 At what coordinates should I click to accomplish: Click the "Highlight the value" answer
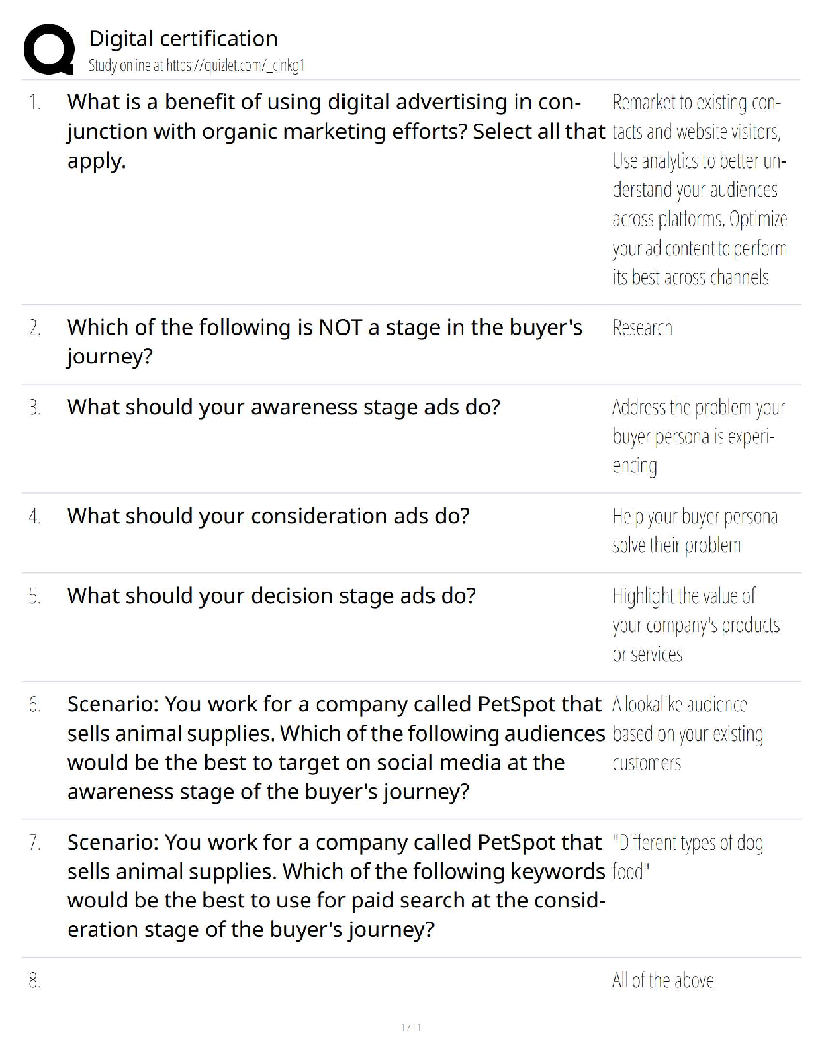pyautogui.click(x=696, y=625)
